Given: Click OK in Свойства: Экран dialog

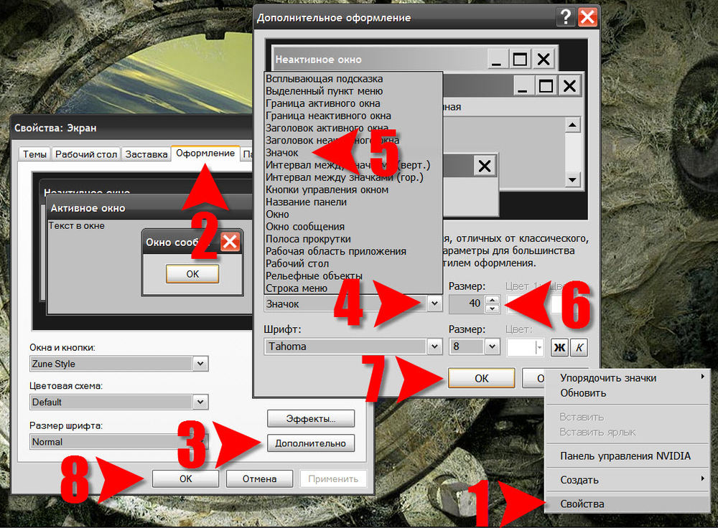Looking at the screenshot, I should pos(185,478).
